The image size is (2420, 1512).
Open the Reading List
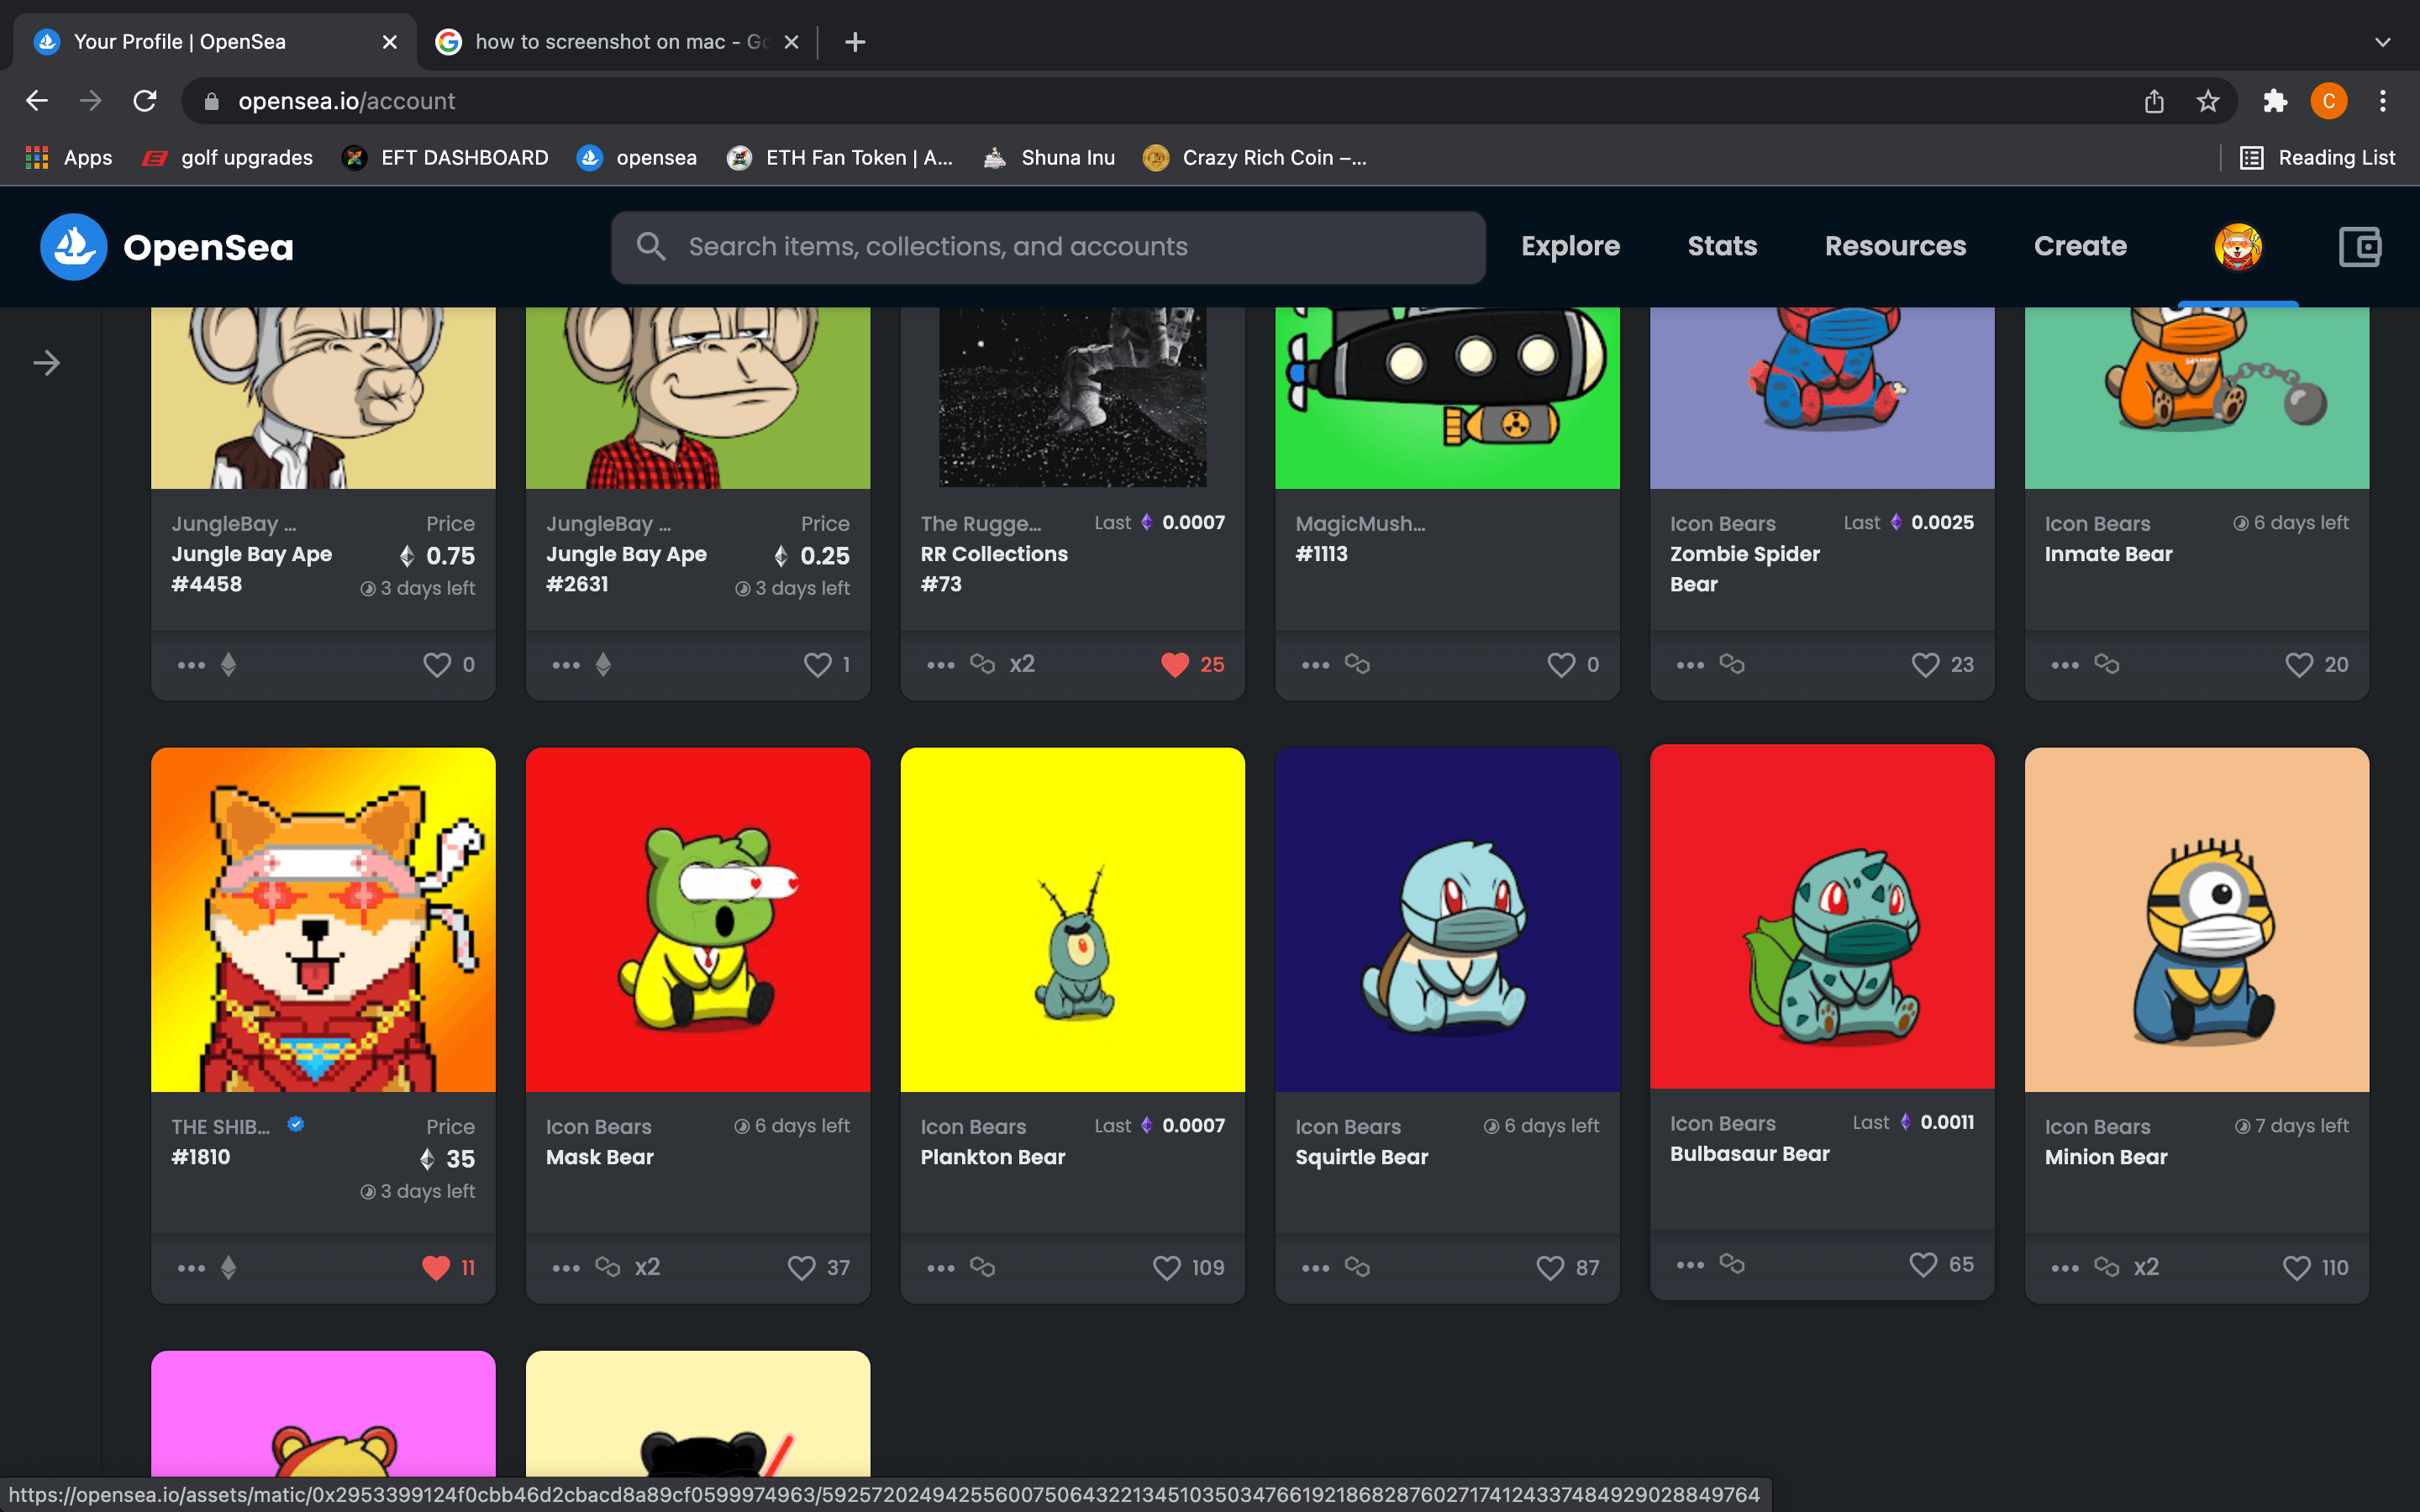pos(2318,157)
